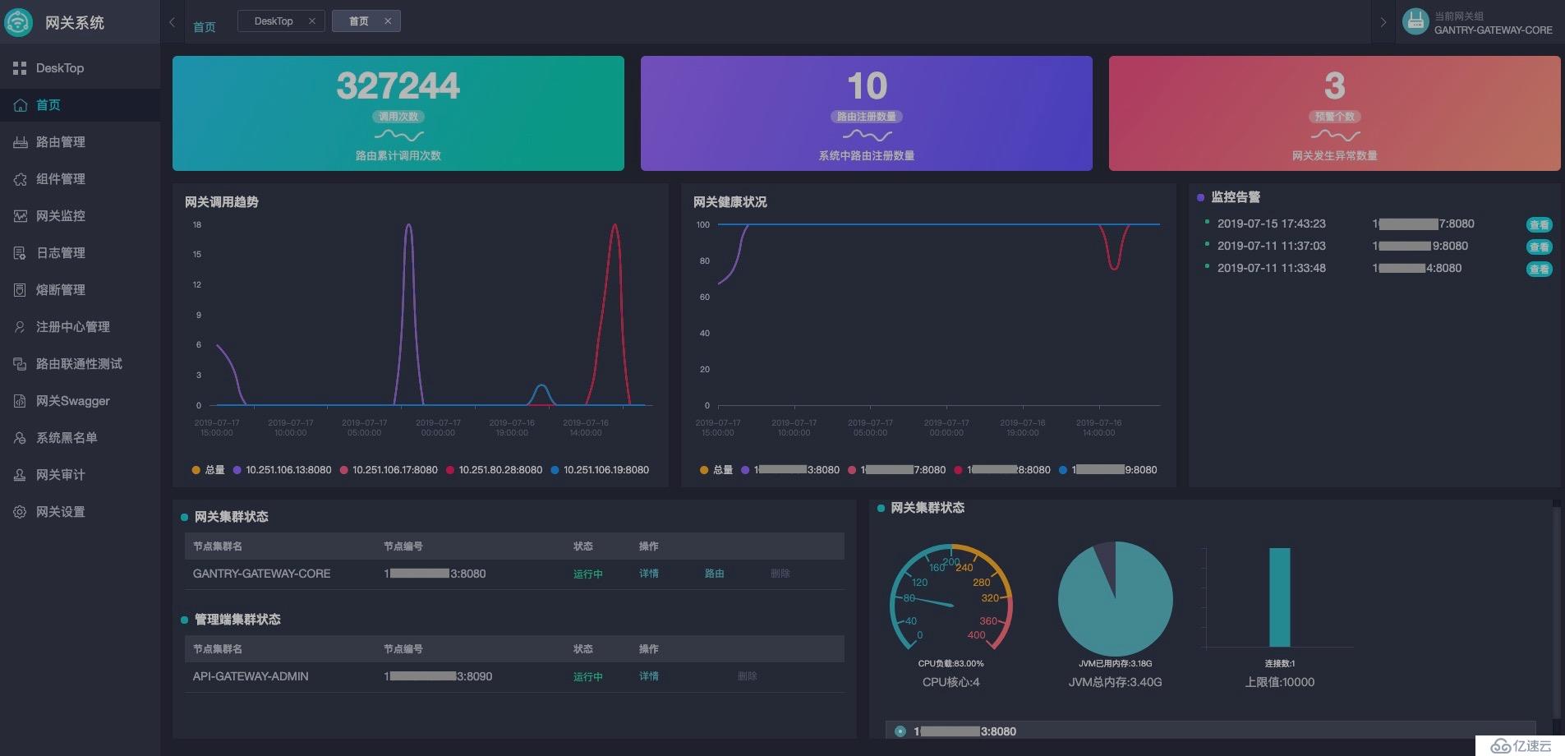Click the 网关设置 gear icon

(21, 512)
